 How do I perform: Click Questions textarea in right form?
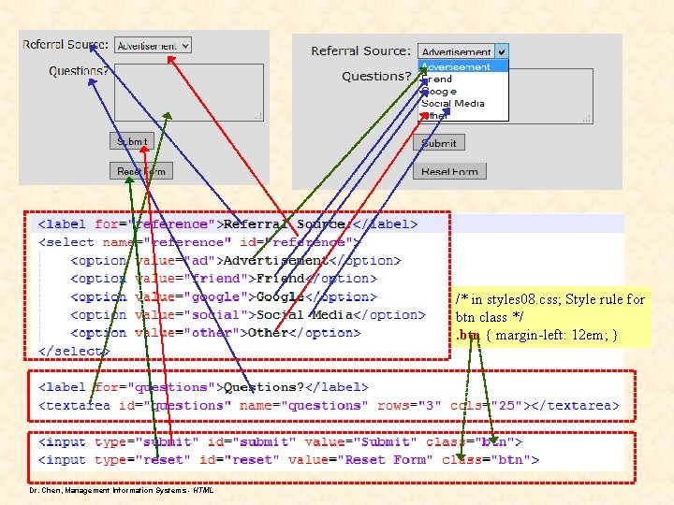550,96
